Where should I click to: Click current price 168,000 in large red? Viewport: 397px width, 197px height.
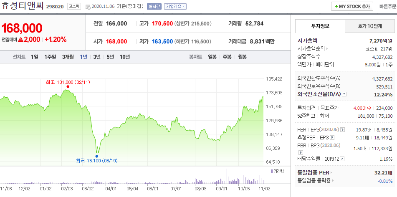click(22, 28)
